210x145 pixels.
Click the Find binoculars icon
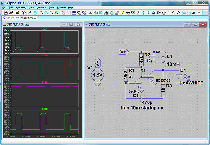point(106,13)
